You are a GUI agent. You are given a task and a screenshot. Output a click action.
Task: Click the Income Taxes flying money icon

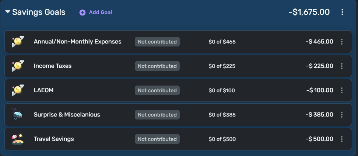18,66
